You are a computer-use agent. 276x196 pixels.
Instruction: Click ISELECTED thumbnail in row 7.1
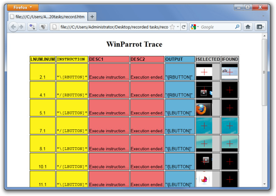click(x=204, y=126)
